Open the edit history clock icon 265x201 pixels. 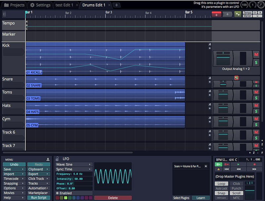click(261, 5)
